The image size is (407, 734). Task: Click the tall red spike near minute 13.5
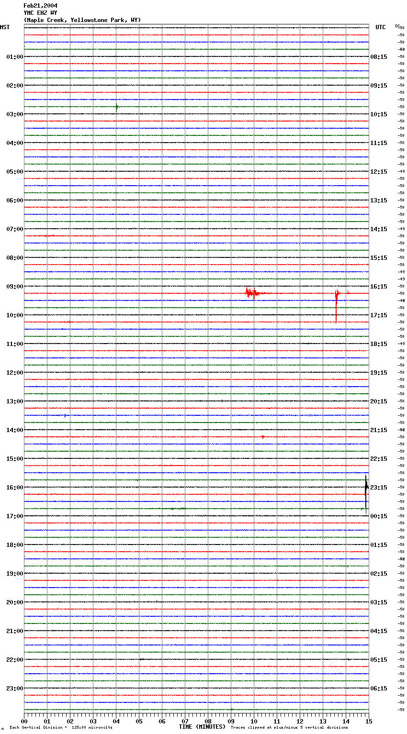337,305
